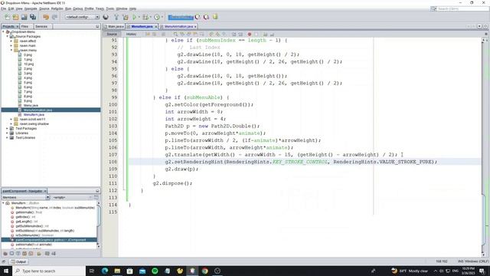Toggle show inner classes filter in Navigator
490x276 pixels.
31,254
